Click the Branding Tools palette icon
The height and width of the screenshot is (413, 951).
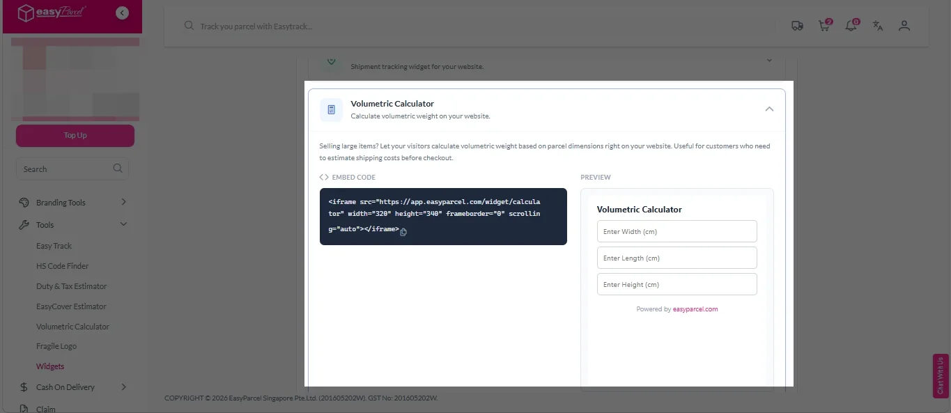tap(24, 203)
